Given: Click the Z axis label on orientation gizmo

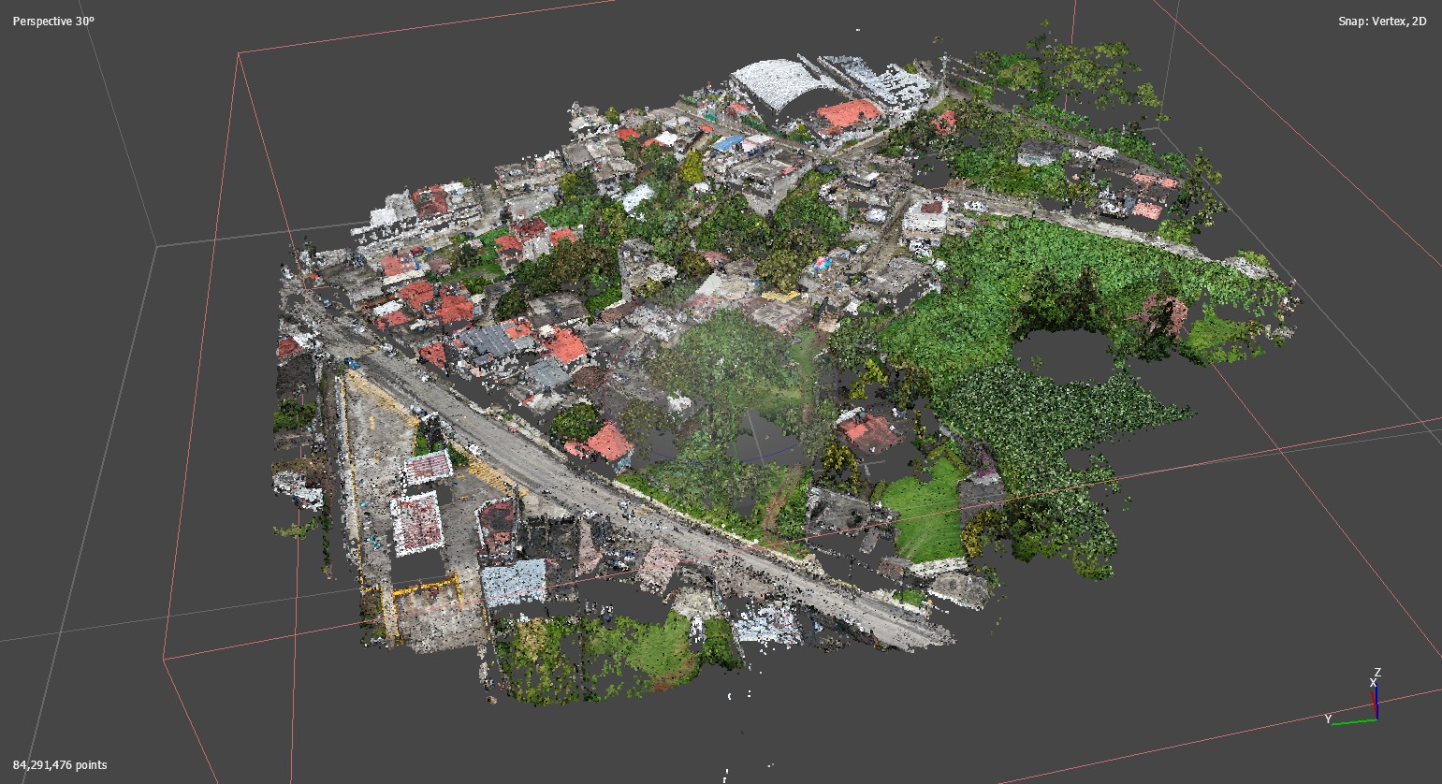Looking at the screenshot, I should 1377,673.
